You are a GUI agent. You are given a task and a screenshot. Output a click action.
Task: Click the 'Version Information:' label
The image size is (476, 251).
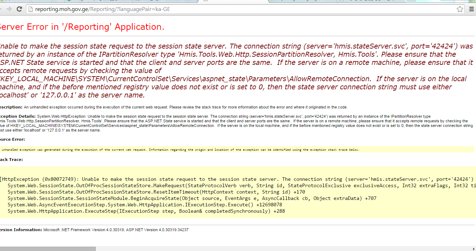click(21, 230)
